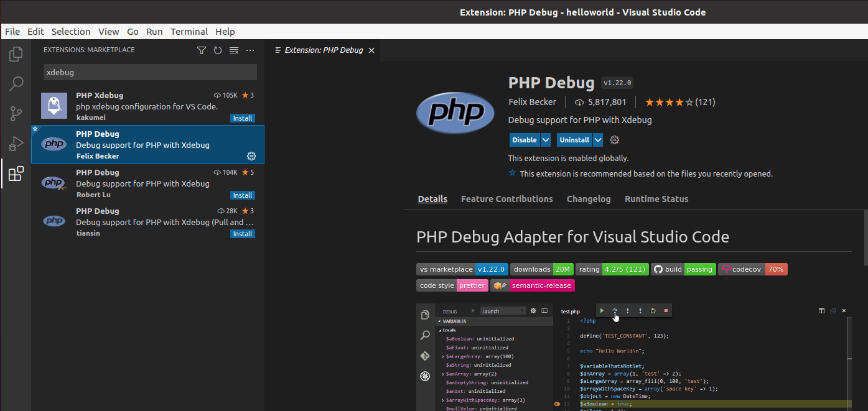Switch to the Runtime Status tab
Image resolution: width=868 pixels, height=411 pixels.
[x=656, y=199]
